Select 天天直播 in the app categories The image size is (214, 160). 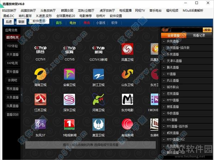12,55
